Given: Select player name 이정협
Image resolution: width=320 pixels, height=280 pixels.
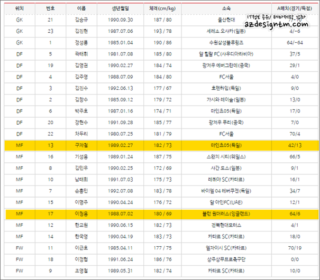Looking at the screenshot, I should coord(81,259).
